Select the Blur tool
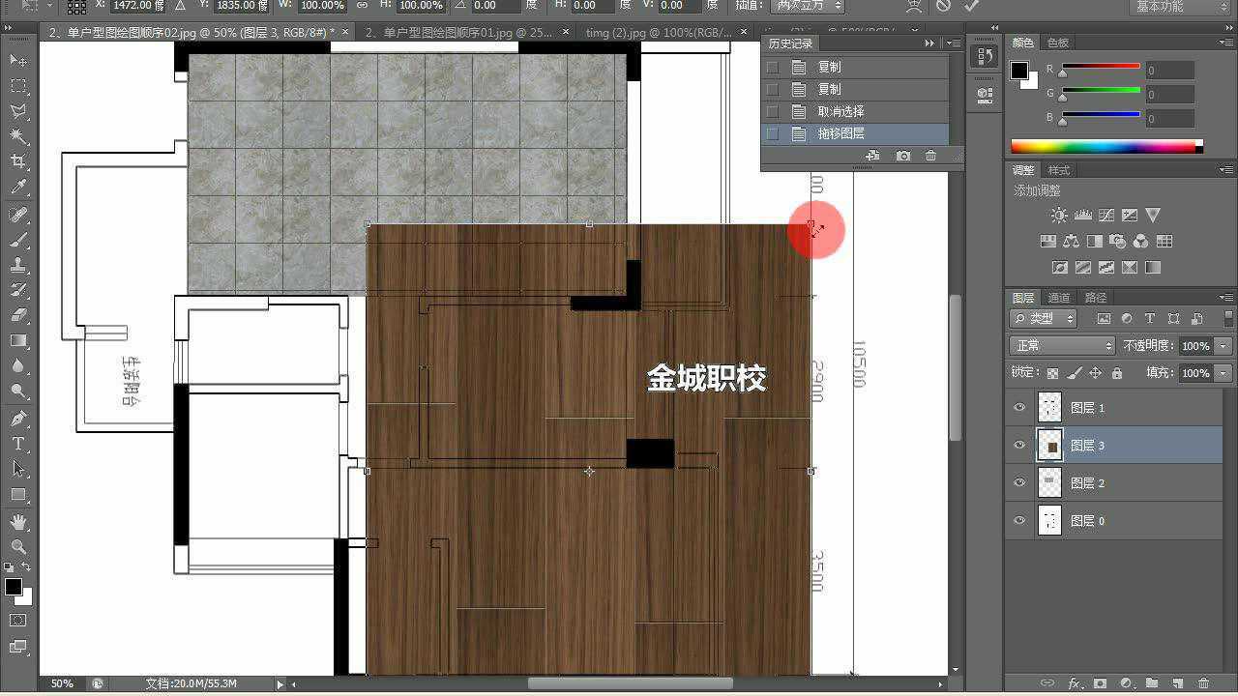 pos(18,365)
